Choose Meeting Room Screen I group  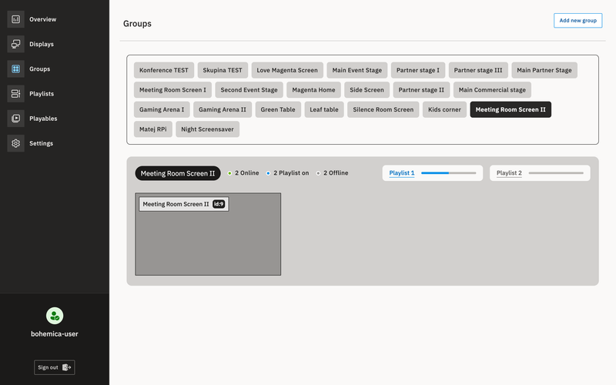[172, 89]
